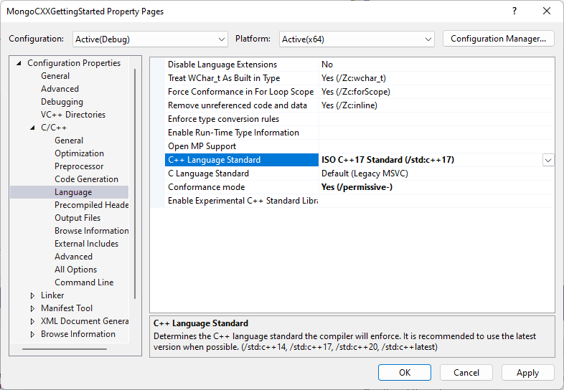564x390 pixels.
Task: Open the Code Generation page
Action: point(86,179)
